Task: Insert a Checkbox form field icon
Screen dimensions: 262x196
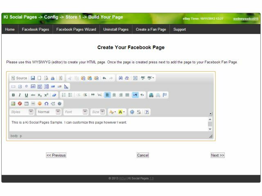Action: [x=20, y=86]
